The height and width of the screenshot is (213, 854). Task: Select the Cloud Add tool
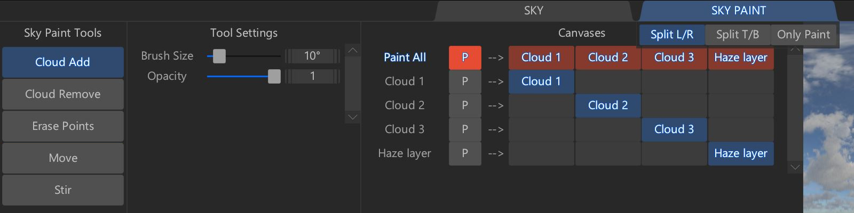[x=63, y=62]
